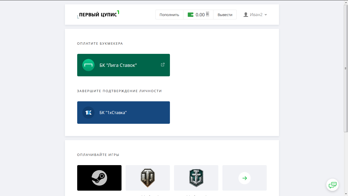This screenshot has height=196, width=348.
Task: Click the chevron next to Иван2
Action: [x=266, y=15]
